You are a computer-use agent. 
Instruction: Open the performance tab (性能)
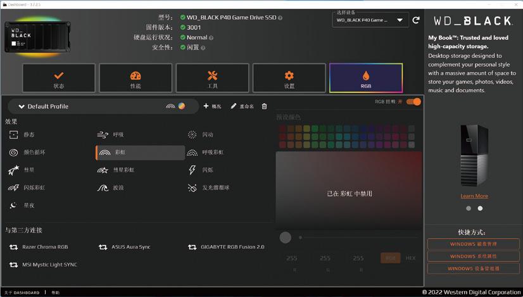(135, 78)
